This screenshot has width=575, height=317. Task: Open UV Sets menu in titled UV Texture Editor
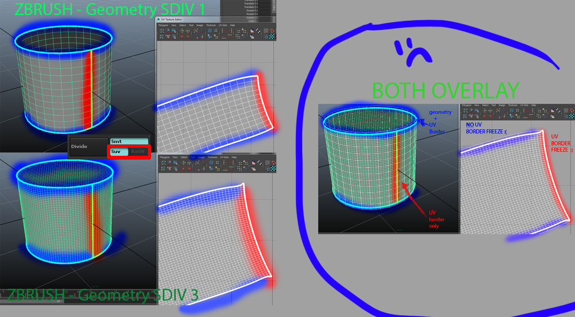(223, 25)
